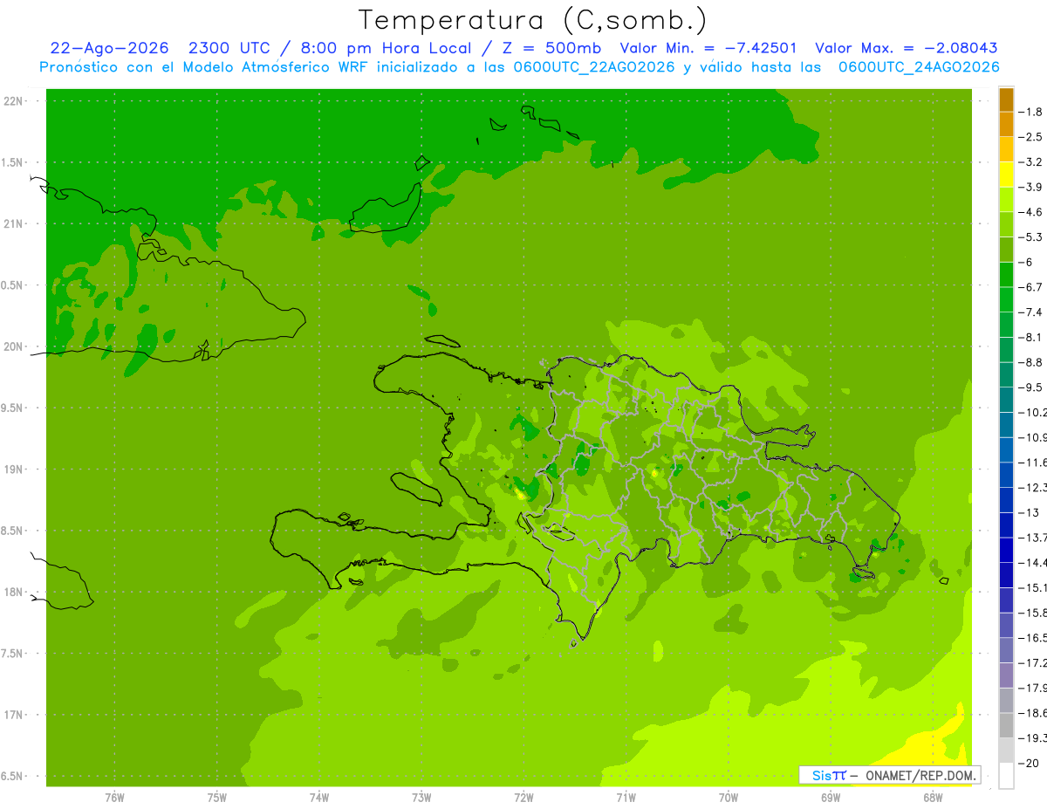Click the yellow legend swatch between -3.2 and -3.9
Screen dimensions: 1047x809
coord(1006,175)
